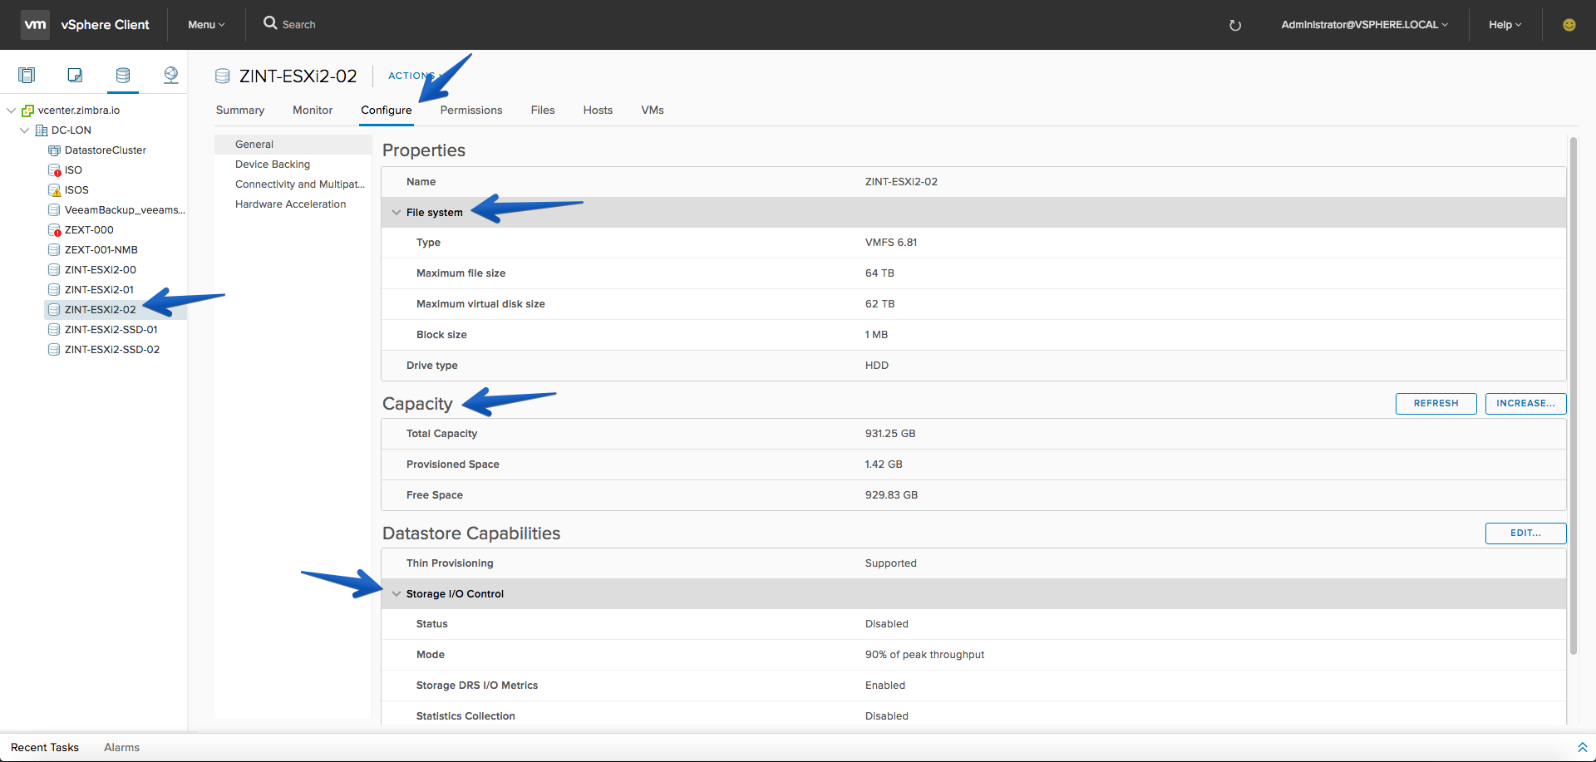This screenshot has width=1596, height=762.
Task: Open the Help dropdown
Action: [x=1505, y=25]
